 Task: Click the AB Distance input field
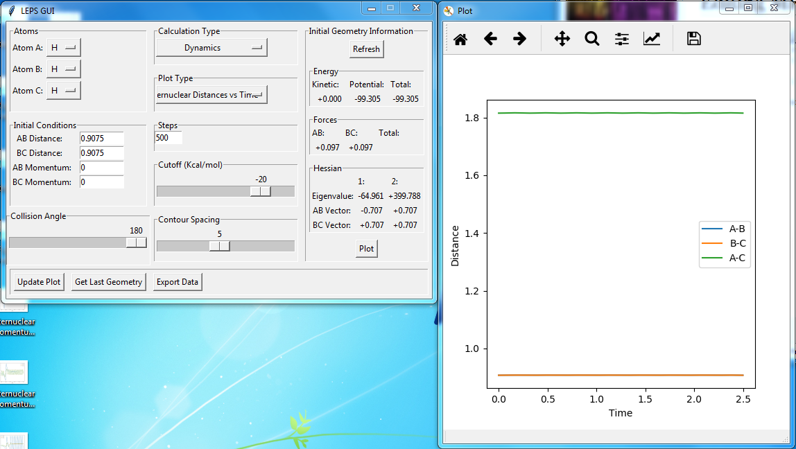(101, 139)
